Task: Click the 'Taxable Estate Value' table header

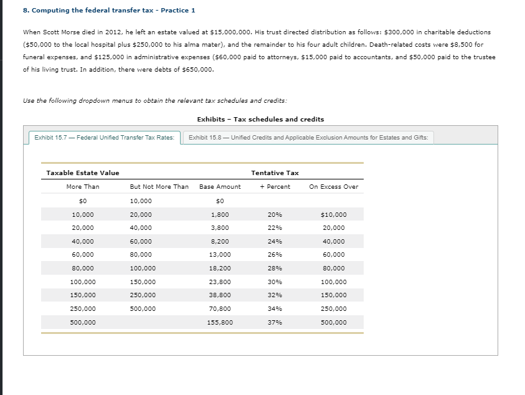Action: coord(83,173)
